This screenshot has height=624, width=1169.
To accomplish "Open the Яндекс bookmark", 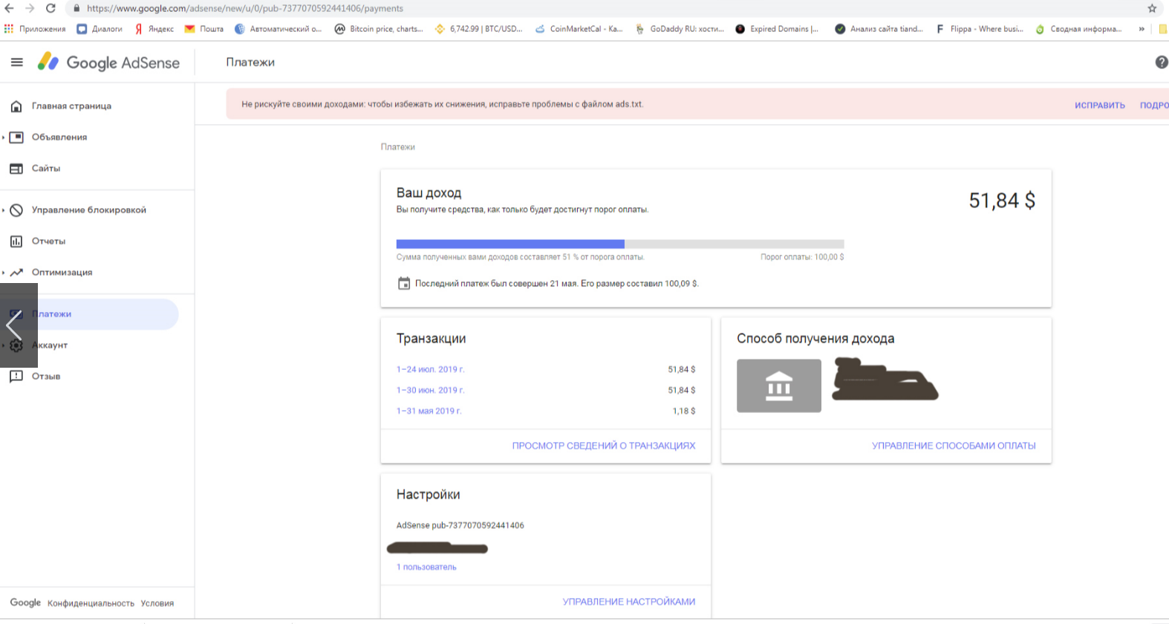I will [154, 29].
